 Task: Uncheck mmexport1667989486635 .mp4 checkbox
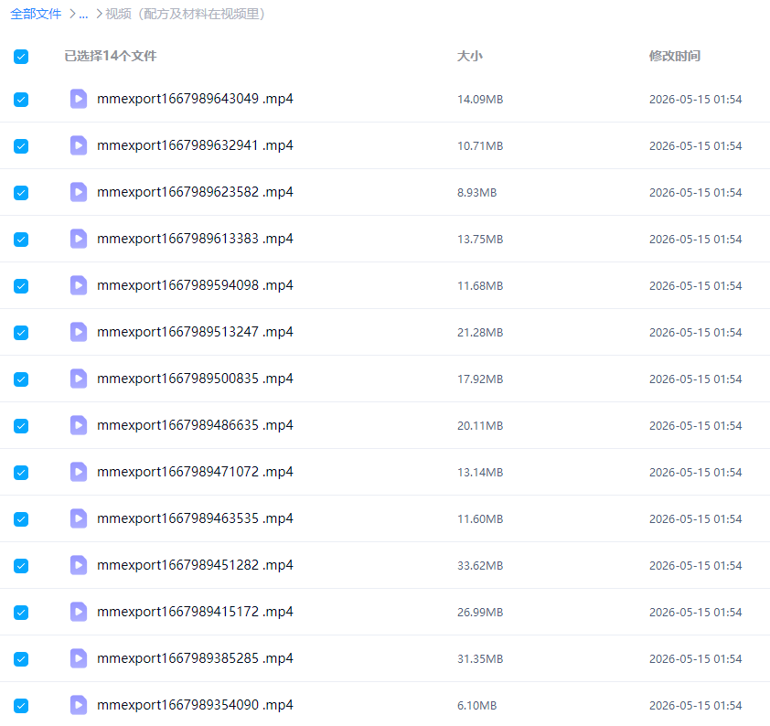21,426
